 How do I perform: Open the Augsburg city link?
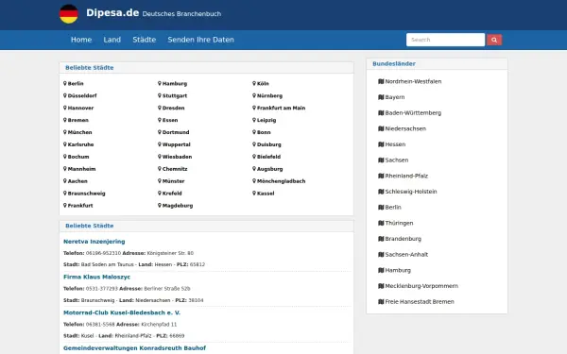click(x=269, y=169)
